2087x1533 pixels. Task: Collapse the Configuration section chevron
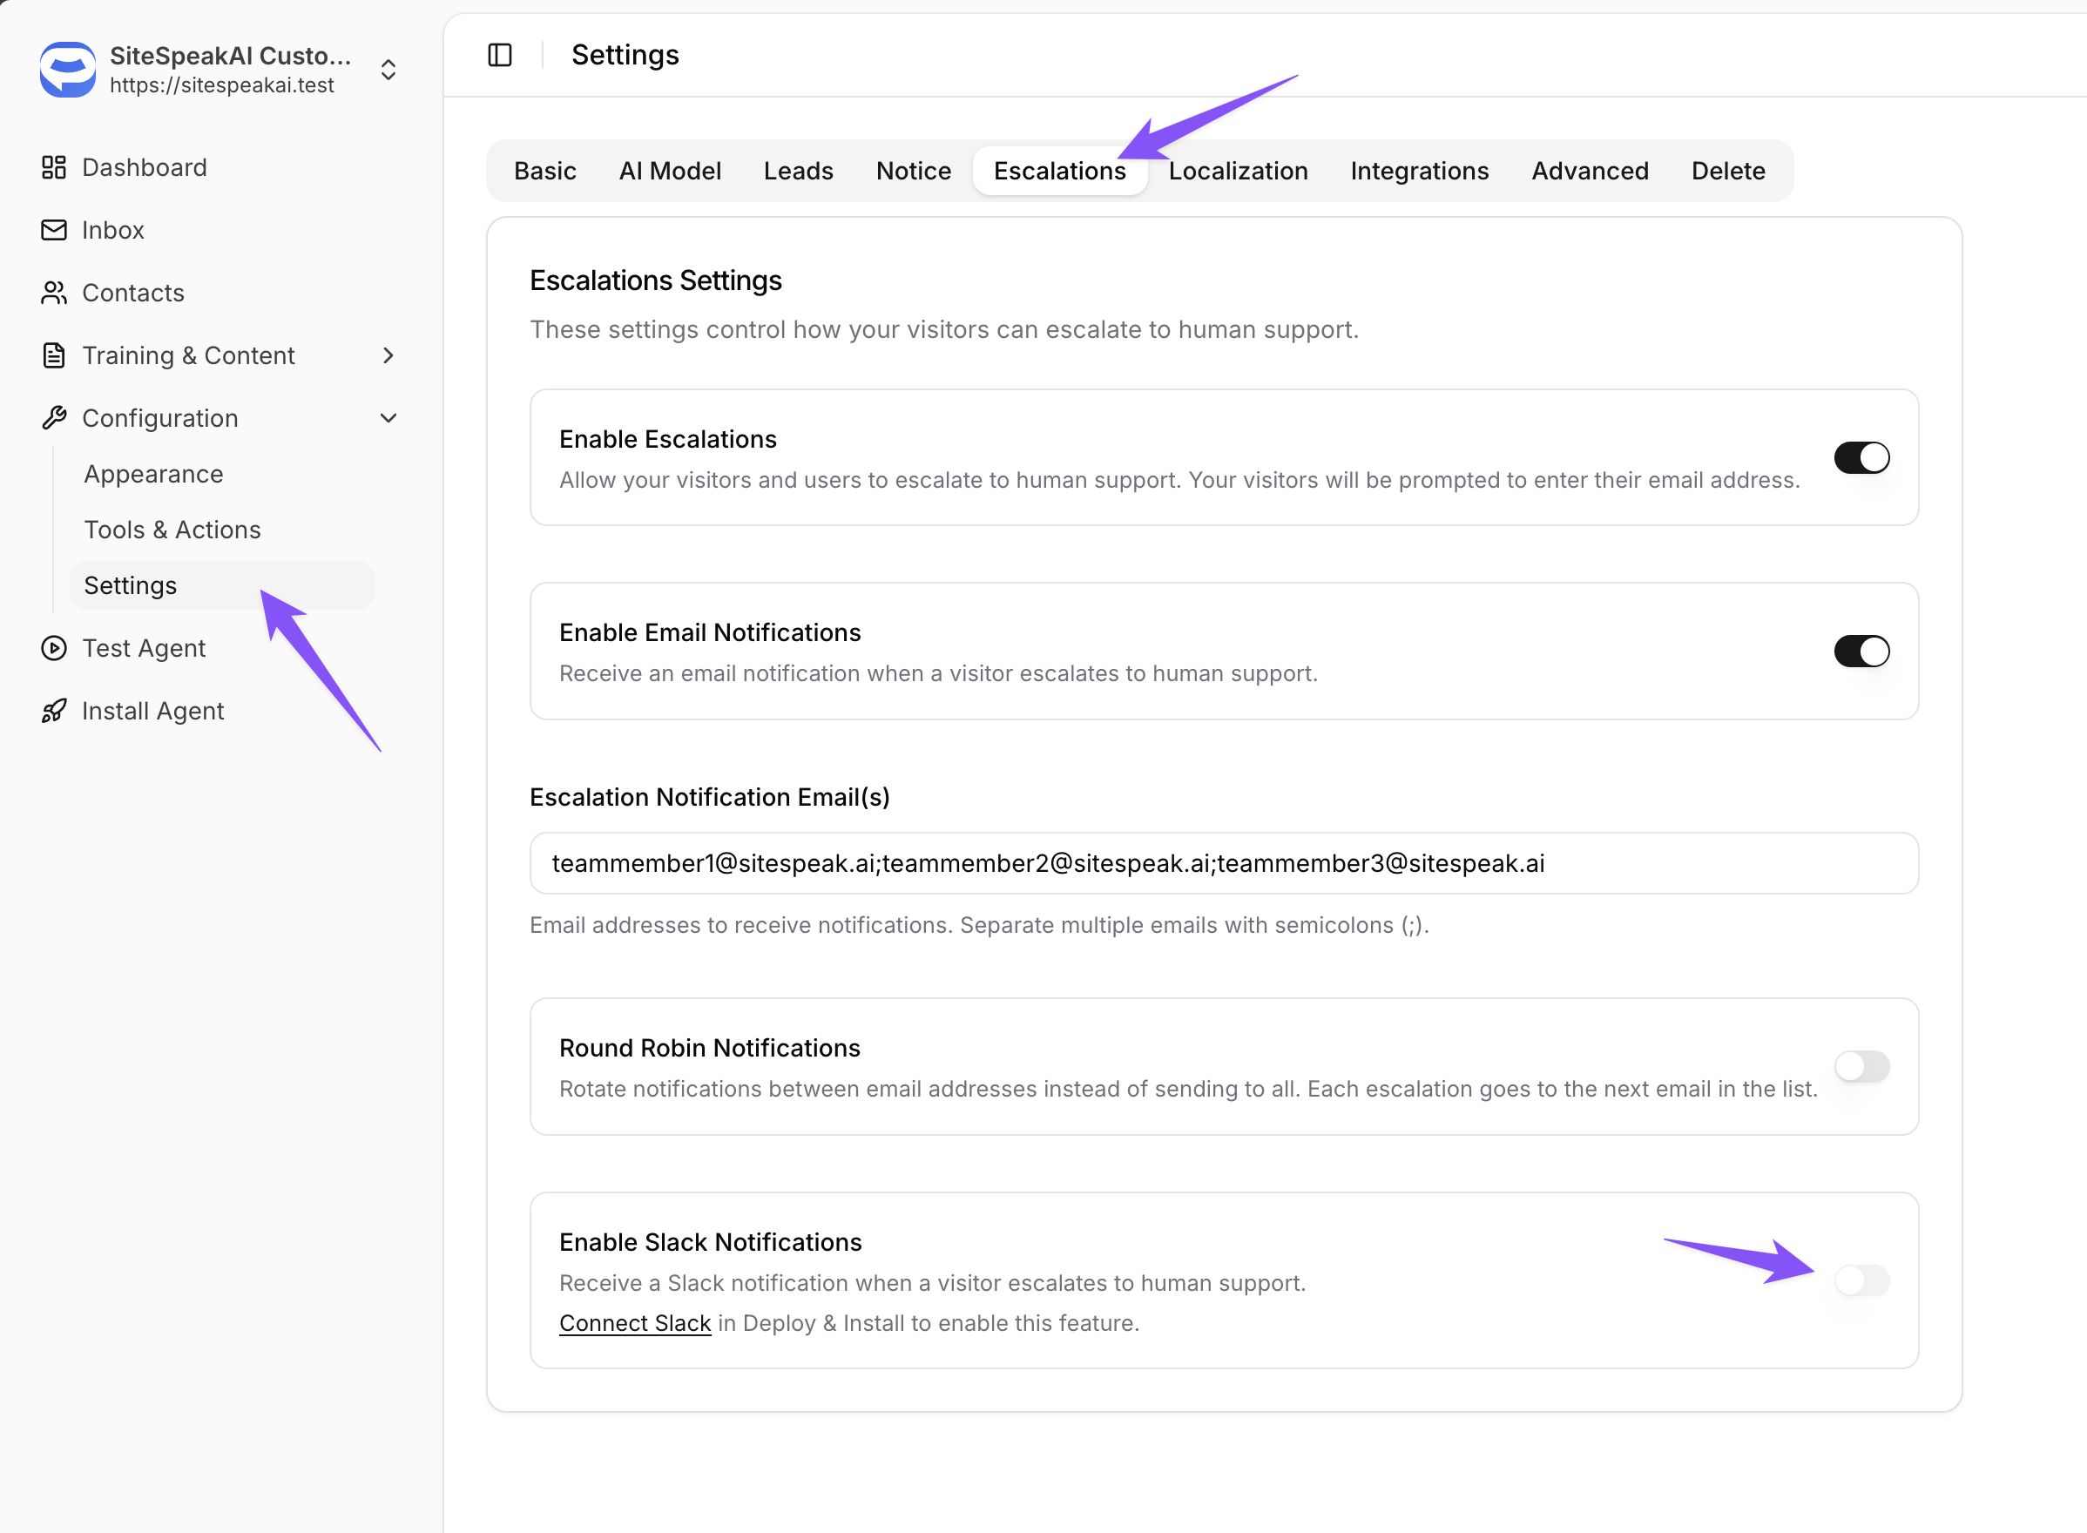click(x=388, y=418)
